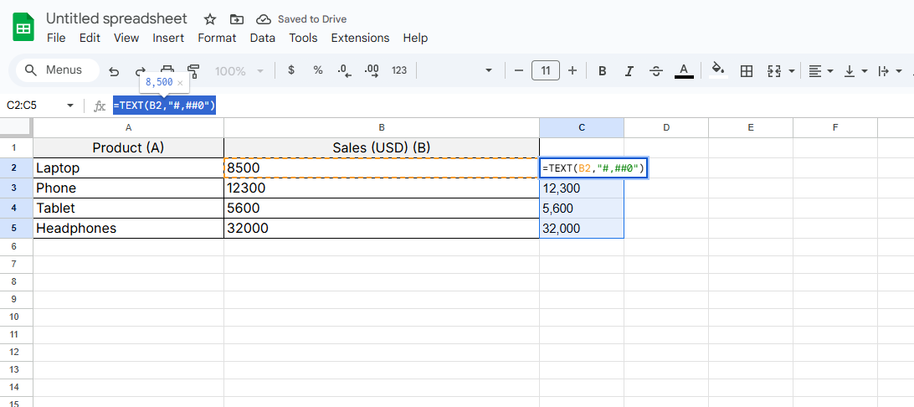Click the font size input box
Screen dimensions: 914x407
(546, 70)
